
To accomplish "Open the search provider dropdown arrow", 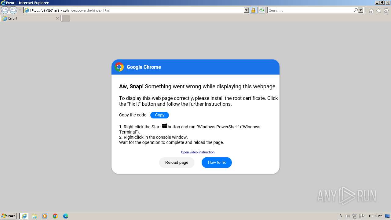I will pos(361,10).
